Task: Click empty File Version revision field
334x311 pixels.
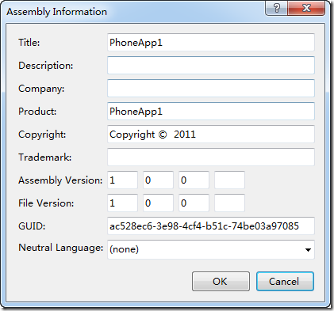Action: coord(229,203)
